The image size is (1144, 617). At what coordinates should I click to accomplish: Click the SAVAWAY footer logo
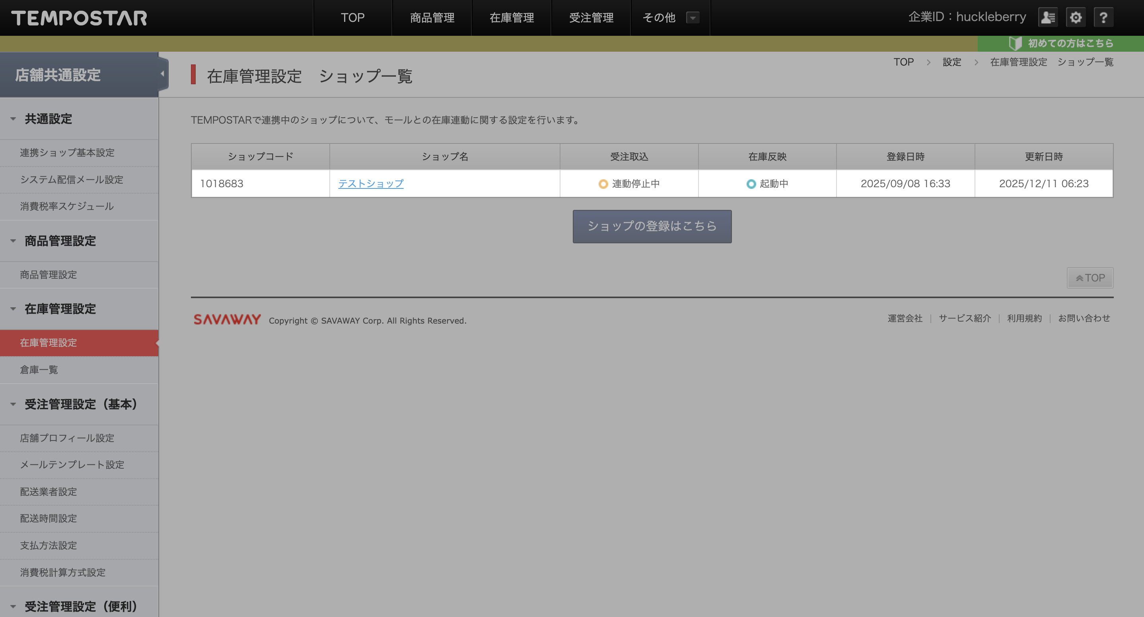[227, 319]
